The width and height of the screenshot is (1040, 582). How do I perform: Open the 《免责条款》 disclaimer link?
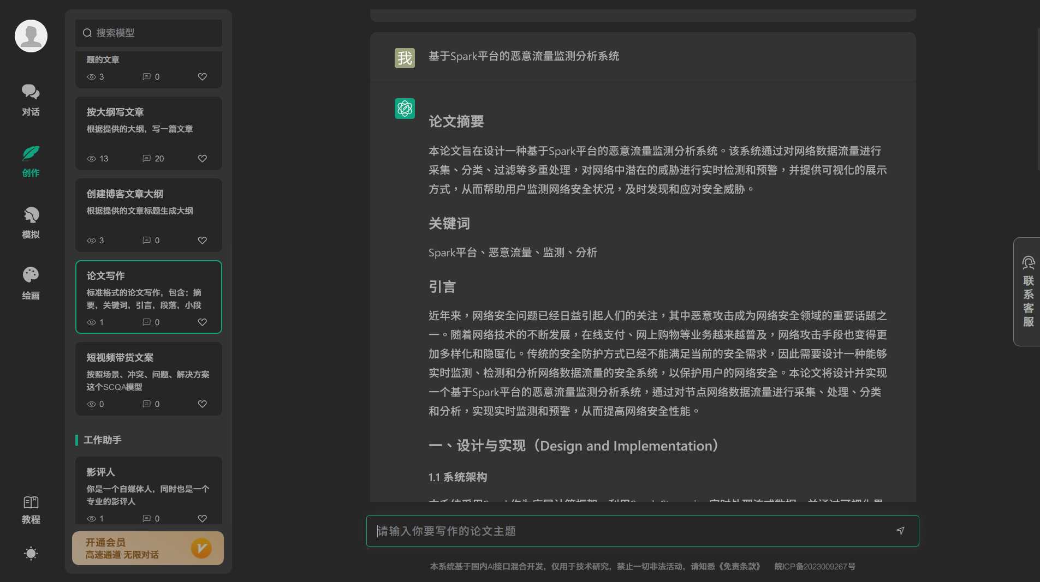739,566
